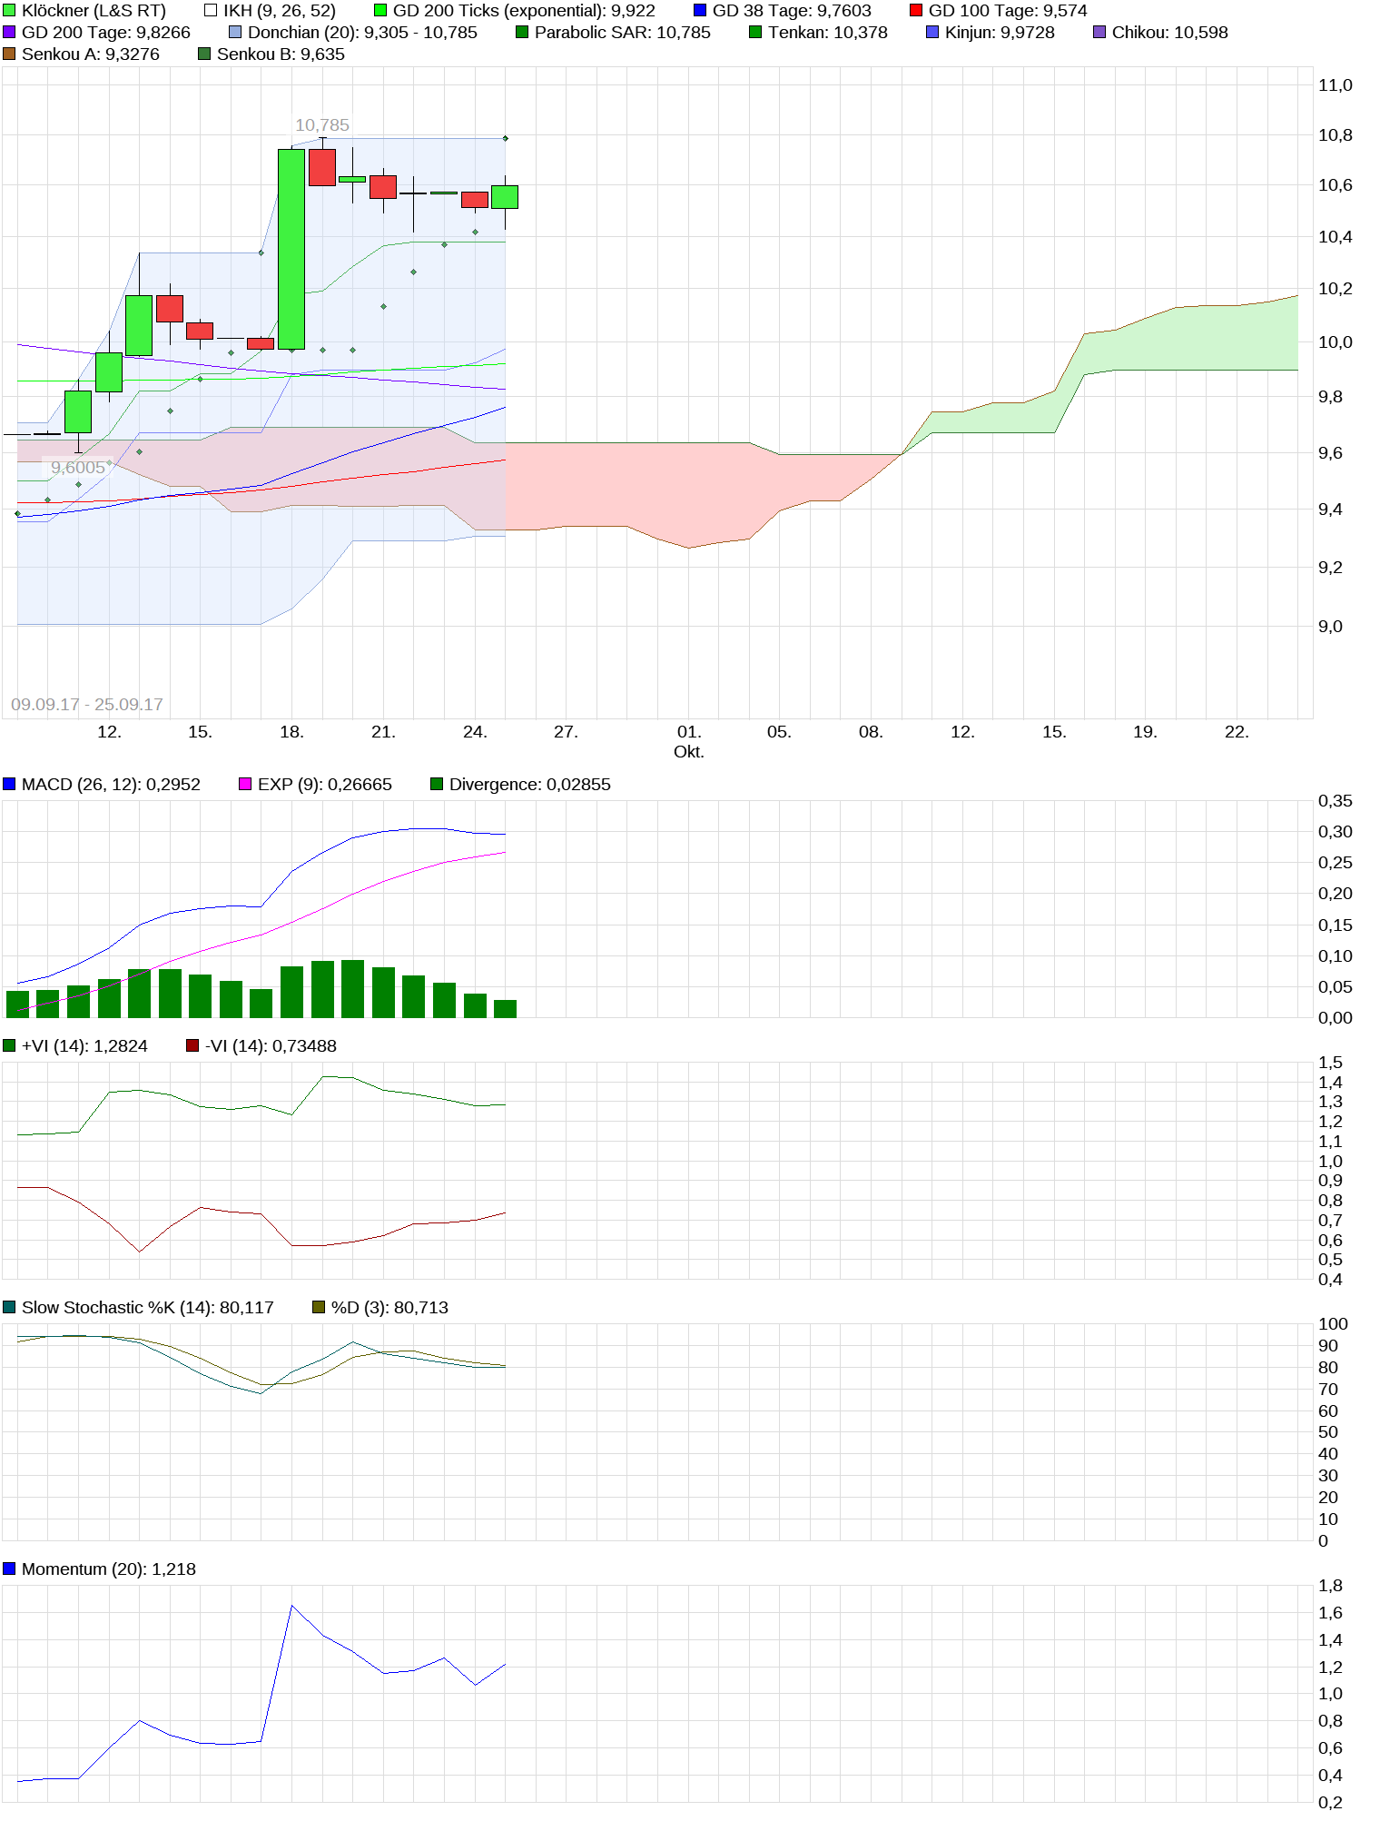Click the large green candlestick at 18.
The height and width of the screenshot is (1821, 1380).
coord(291,249)
